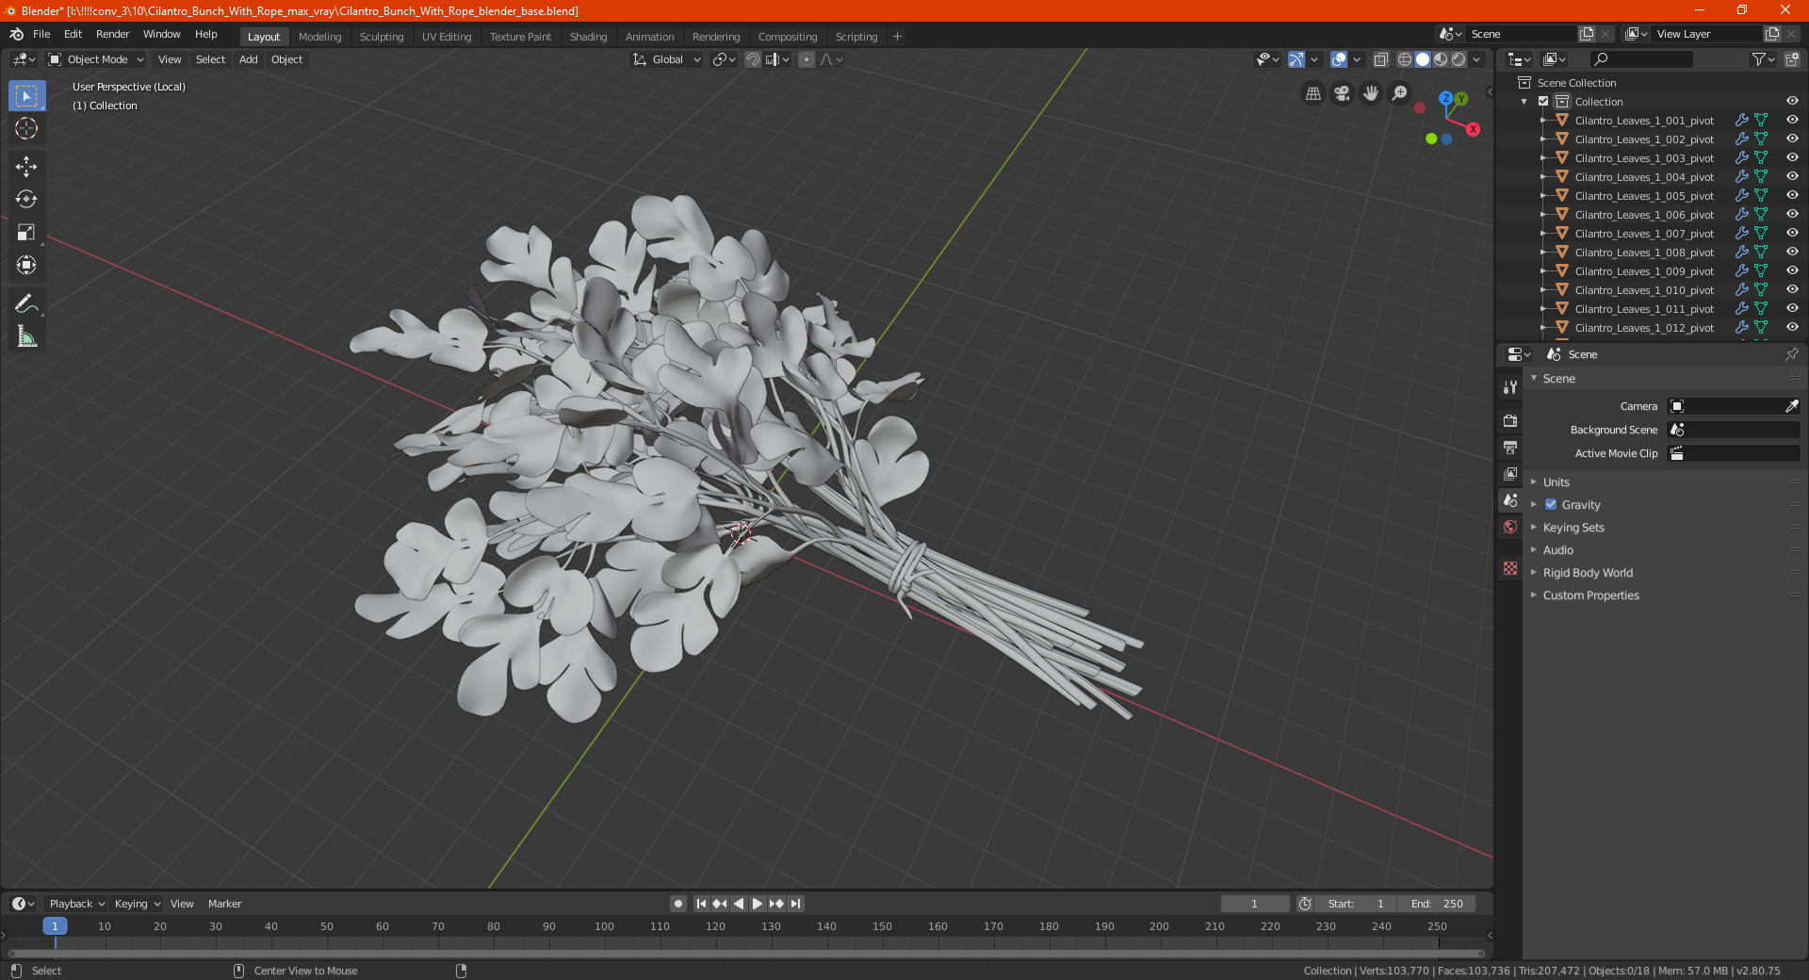Screen dimensions: 1809x980
Task: Expand the Keying Sets panel
Action: tap(1573, 528)
